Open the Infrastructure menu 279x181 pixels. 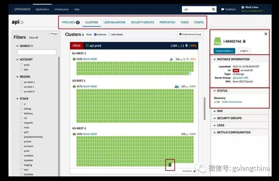[62, 9]
